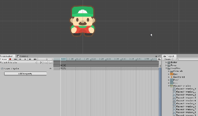Click the 0:20 mark on timeline ruler
198x116 pixels.
94,59
